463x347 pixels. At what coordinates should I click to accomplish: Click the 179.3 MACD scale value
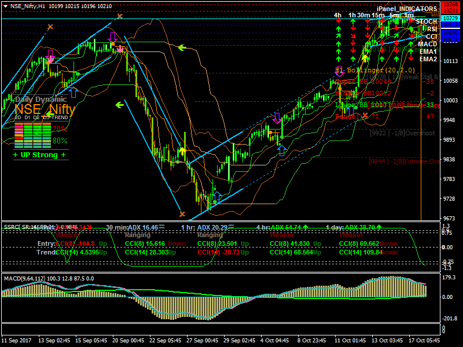(x=449, y=278)
